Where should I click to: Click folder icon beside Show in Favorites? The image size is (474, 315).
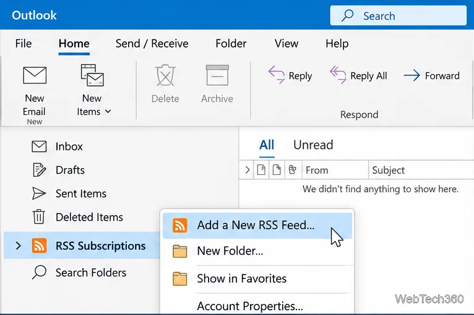(180, 279)
